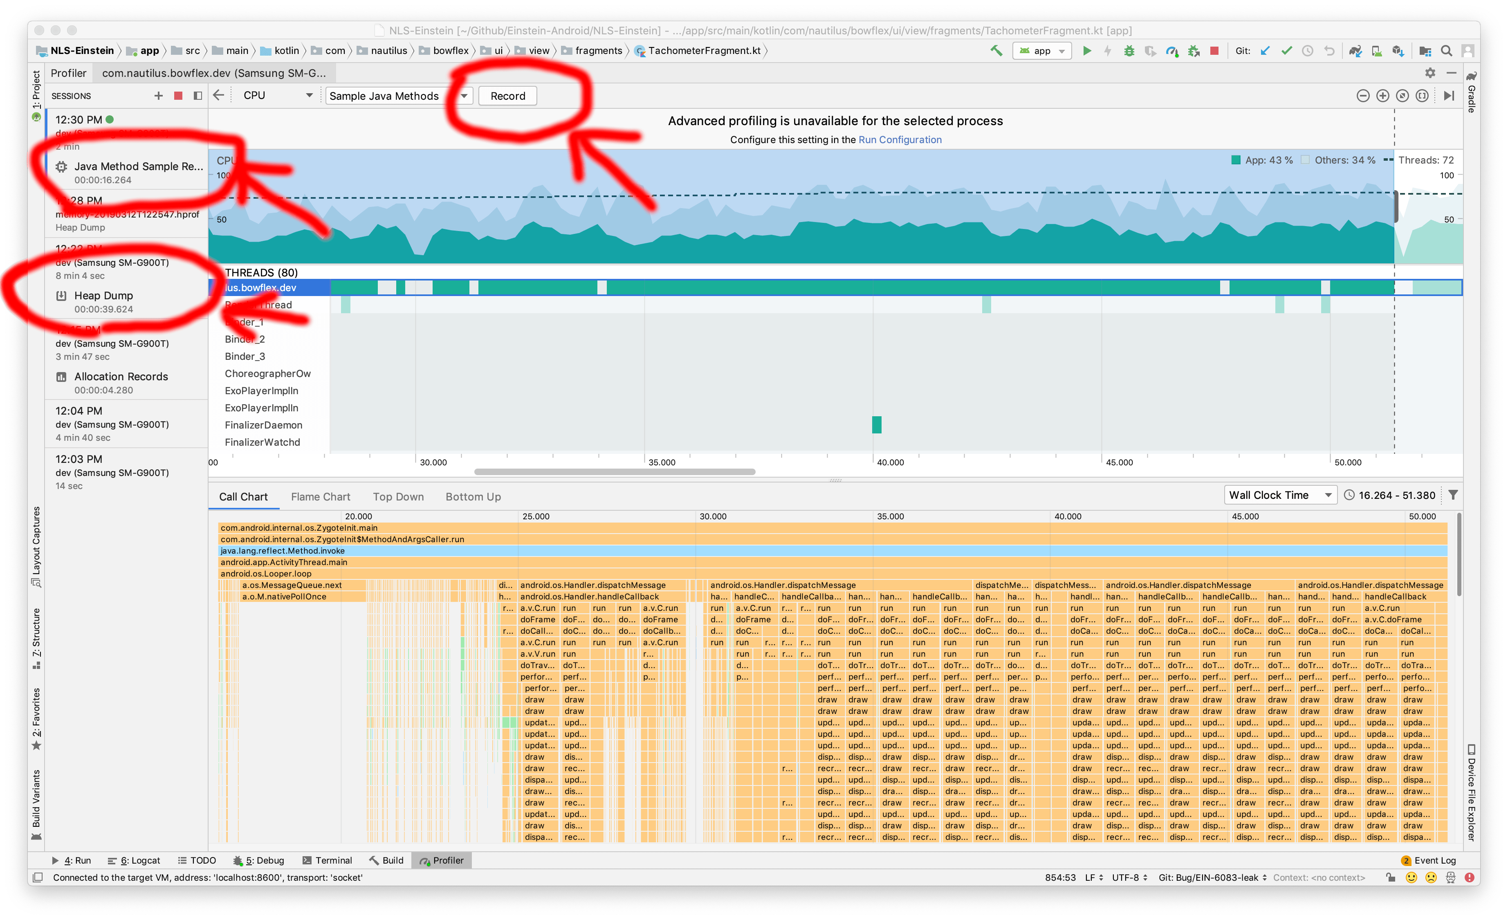
Task: Switch to the Bottom Up tab
Action: [x=472, y=496]
